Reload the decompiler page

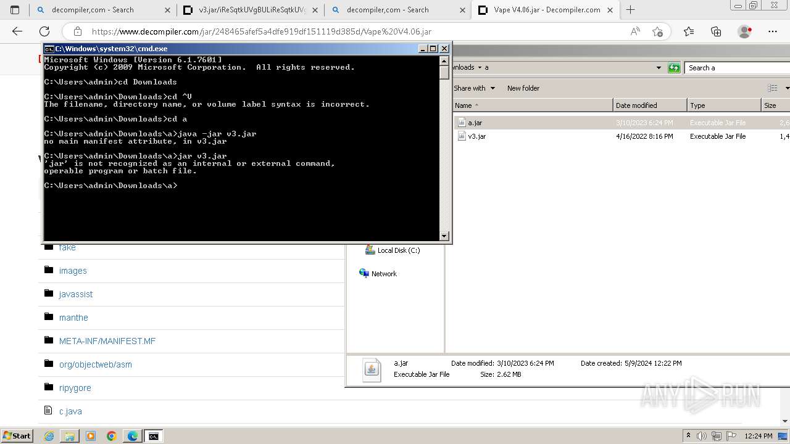pyautogui.click(x=44, y=31)
